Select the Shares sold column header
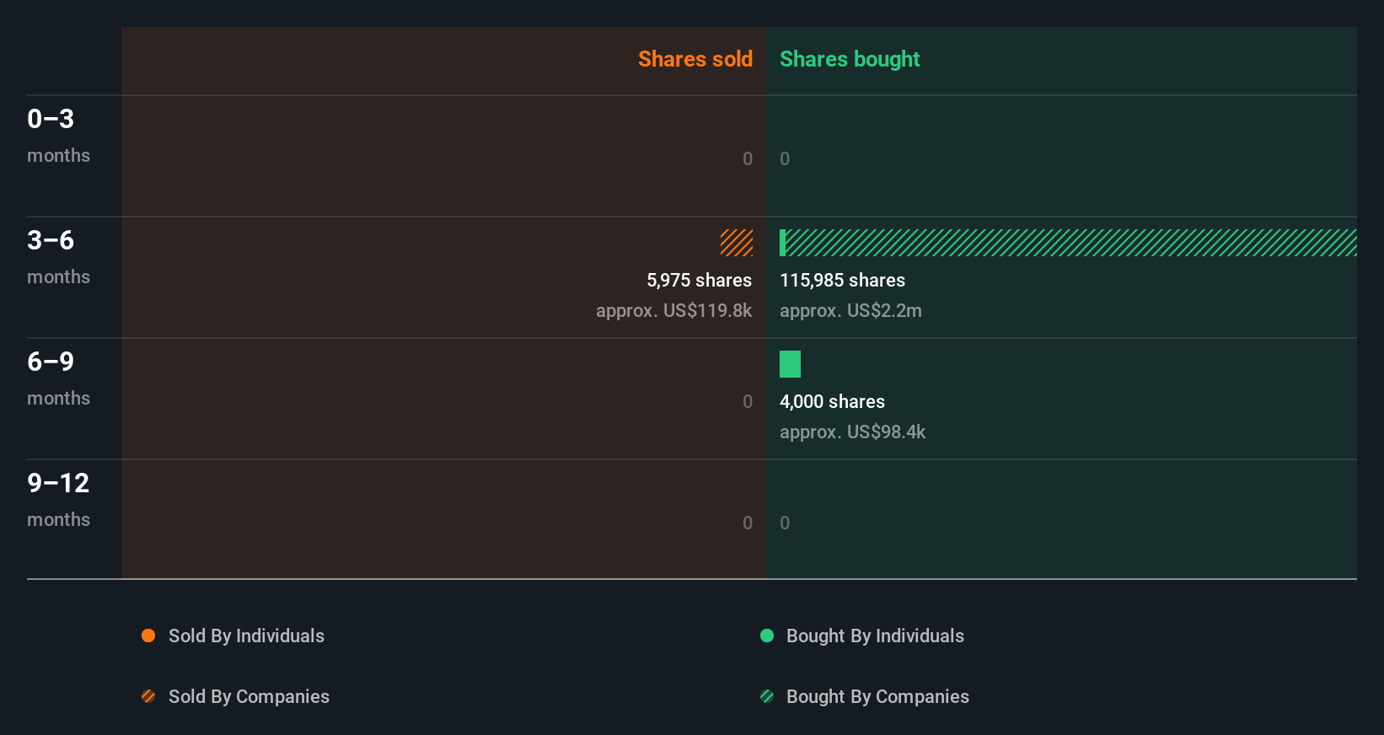Image resolution: width=1384 pixels, height=735 pixels. [695, 59]
